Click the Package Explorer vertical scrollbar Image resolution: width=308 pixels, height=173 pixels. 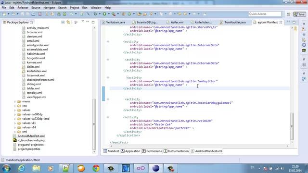[94, 124]
